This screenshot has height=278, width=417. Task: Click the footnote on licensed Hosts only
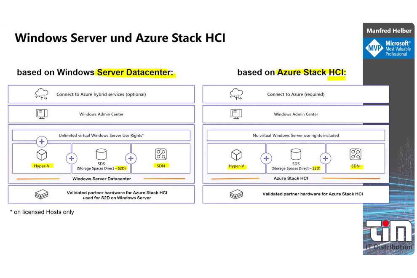[x=42, y=212]
